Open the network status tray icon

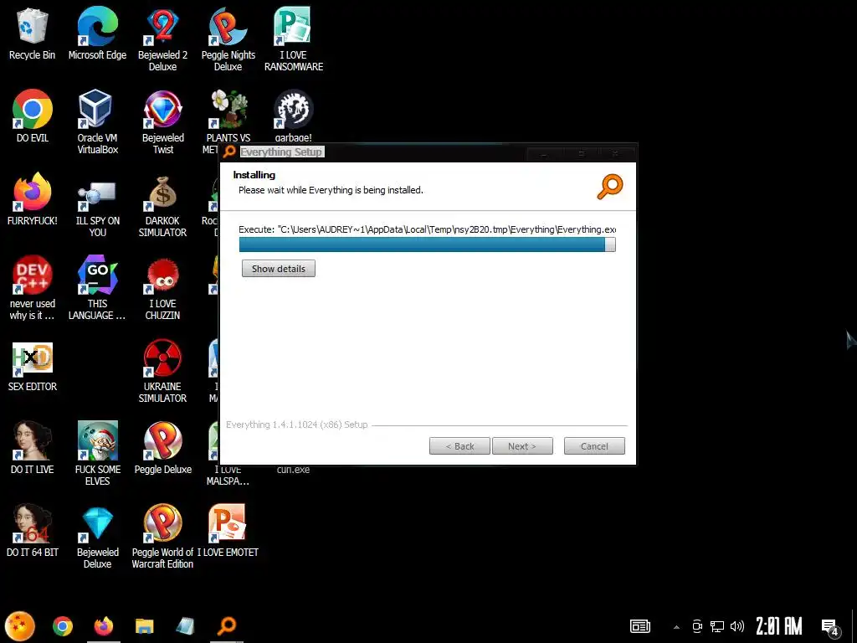coord(717,626)
